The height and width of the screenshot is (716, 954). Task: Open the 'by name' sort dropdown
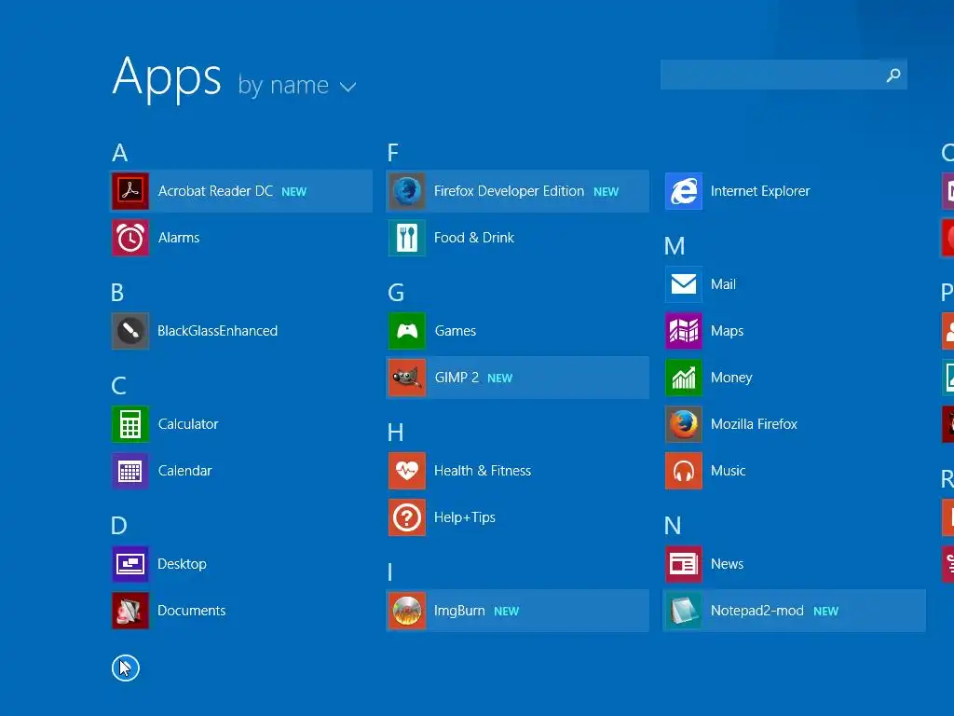coord(297,86)
